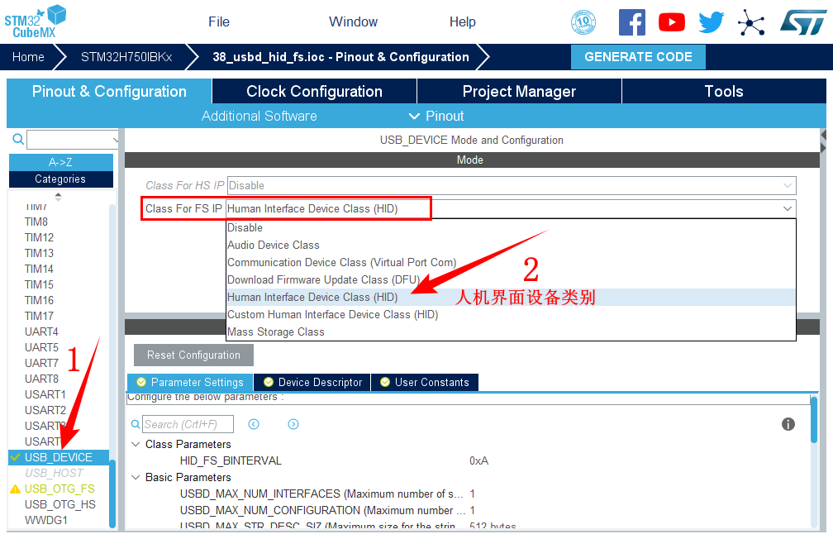Open the Clock Configuration tab
833x539 pixels.
(314, 91)
